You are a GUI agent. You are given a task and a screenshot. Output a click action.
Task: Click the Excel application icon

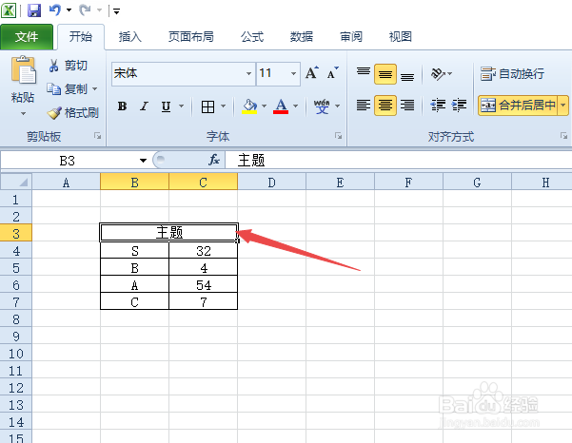point(9,10)
